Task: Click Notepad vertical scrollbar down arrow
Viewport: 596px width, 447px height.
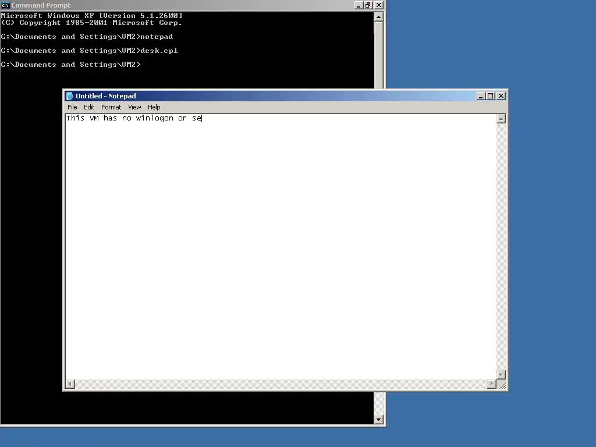Action: [x=501, y=375]
